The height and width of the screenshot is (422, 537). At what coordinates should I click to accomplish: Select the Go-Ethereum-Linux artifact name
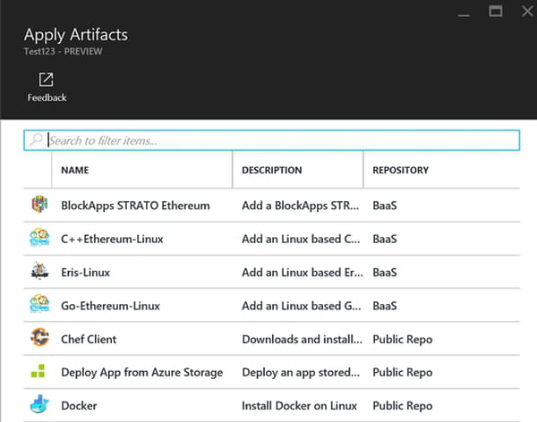110,306
